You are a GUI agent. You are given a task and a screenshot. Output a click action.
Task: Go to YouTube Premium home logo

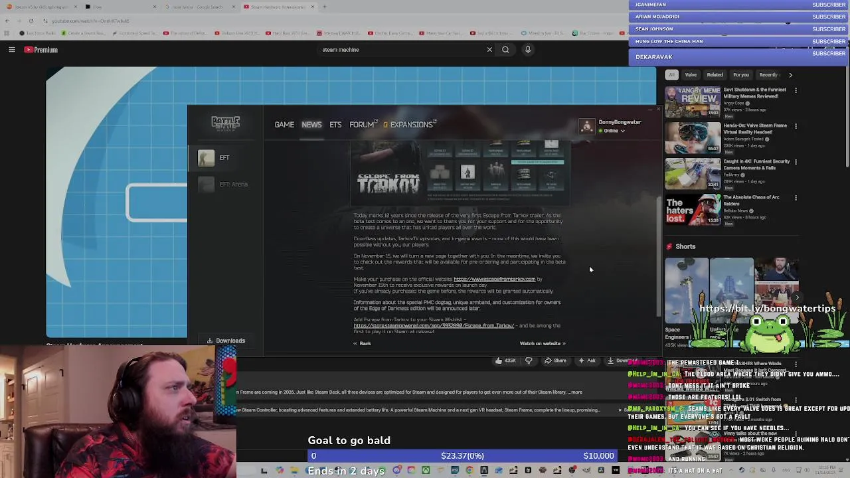pos(41,50)
